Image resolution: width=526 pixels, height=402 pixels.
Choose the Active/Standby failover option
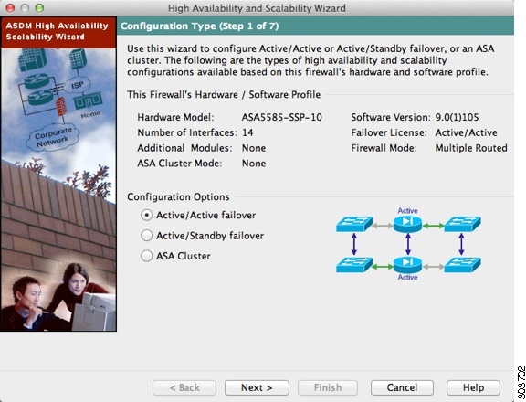[x=147, y=236]
